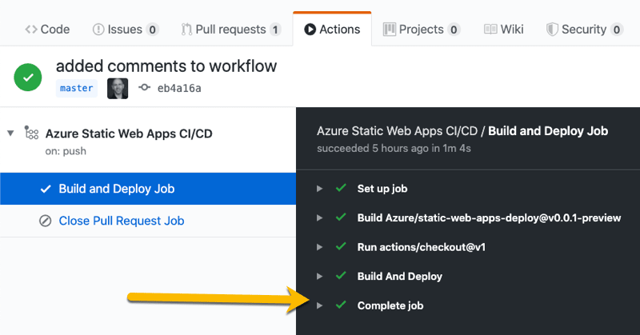Click the log header Build and Deploy Job title

pyautogui.click(x=548, y=131)
